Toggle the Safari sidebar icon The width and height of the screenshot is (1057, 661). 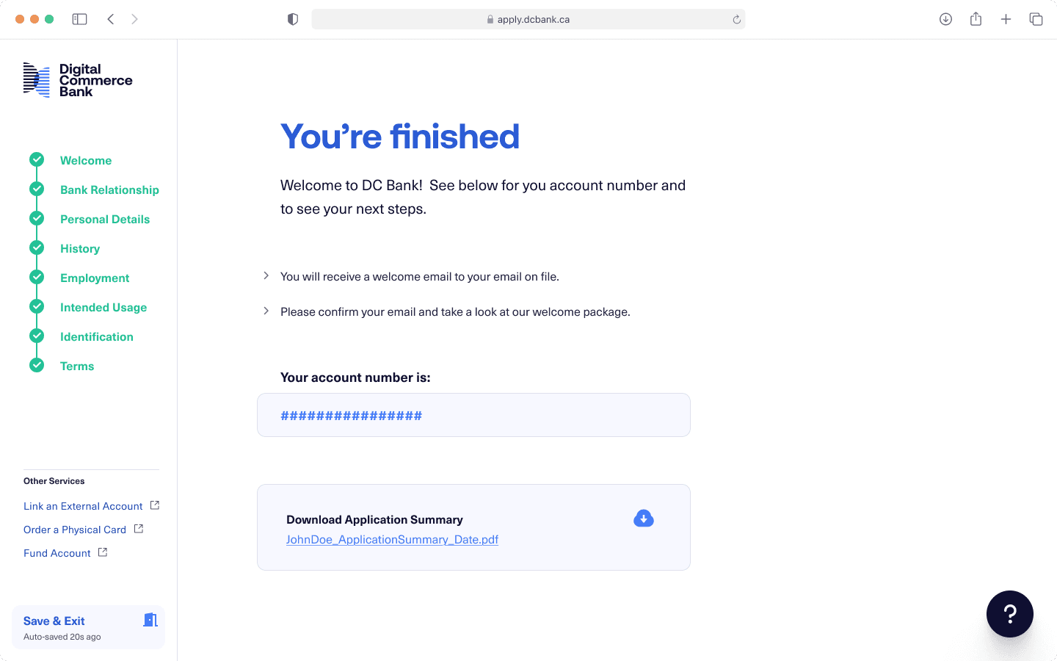pos(80,19)
